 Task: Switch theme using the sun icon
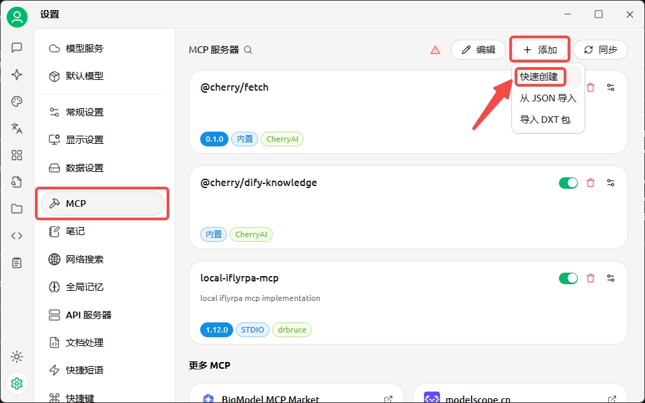click(17, 356)
